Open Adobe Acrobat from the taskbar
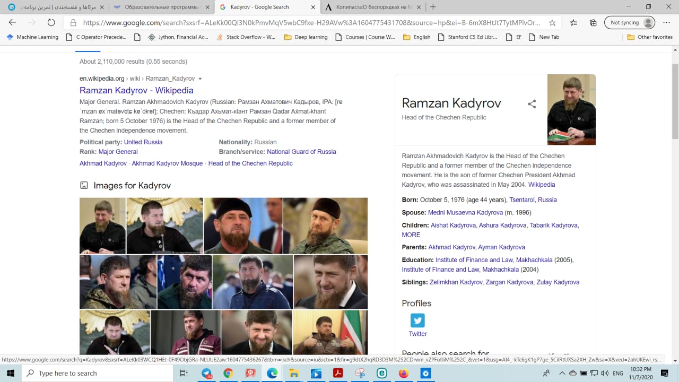The width and height of the screenshot is (679, 382). point(338,373)
